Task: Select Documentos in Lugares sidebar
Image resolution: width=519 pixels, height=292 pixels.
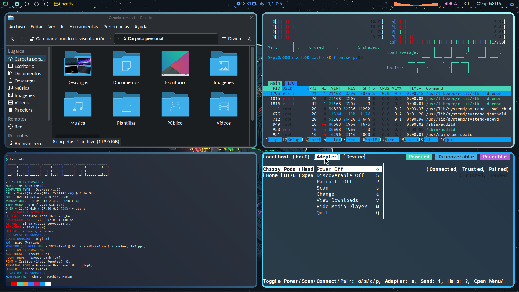Action: pyautogui.click(x=26, y=74)
